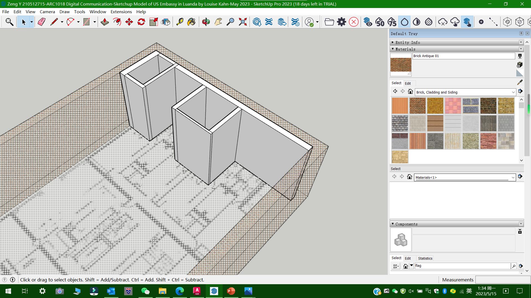Open the Extensions menu

coord(121,12)
